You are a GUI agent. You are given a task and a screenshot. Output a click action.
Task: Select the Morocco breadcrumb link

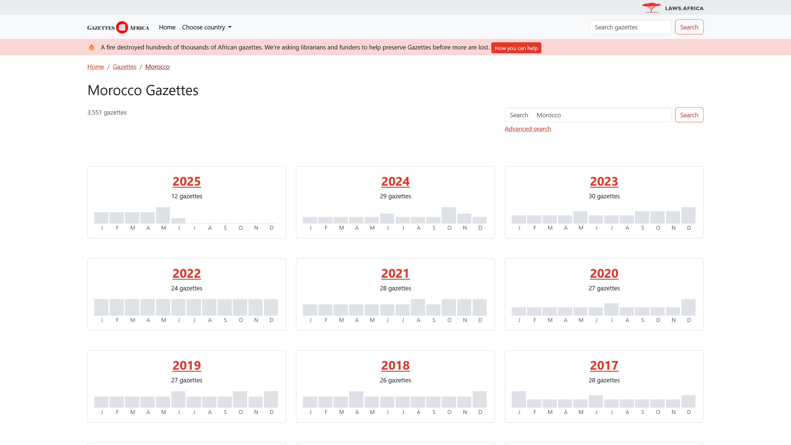click(x=157, y=67)
